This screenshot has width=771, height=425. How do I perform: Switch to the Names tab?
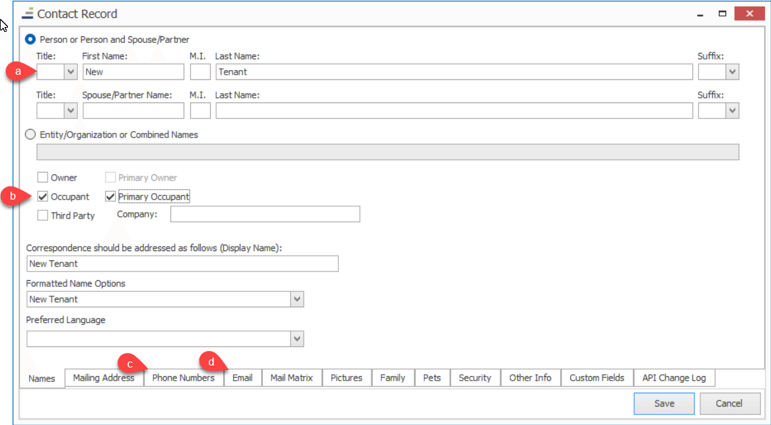tap(42, 378)
